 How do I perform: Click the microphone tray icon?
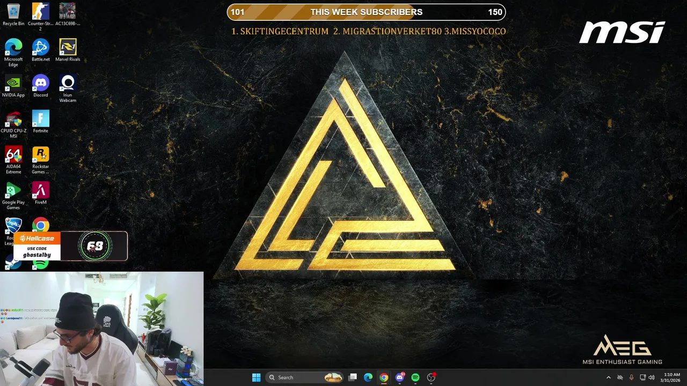tap(631, 377)
